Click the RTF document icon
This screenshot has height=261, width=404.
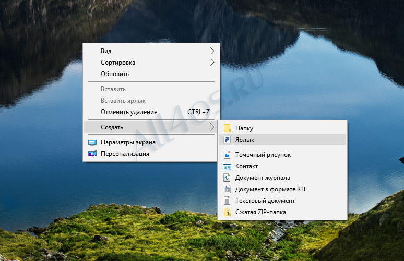(x=227, y=189)
